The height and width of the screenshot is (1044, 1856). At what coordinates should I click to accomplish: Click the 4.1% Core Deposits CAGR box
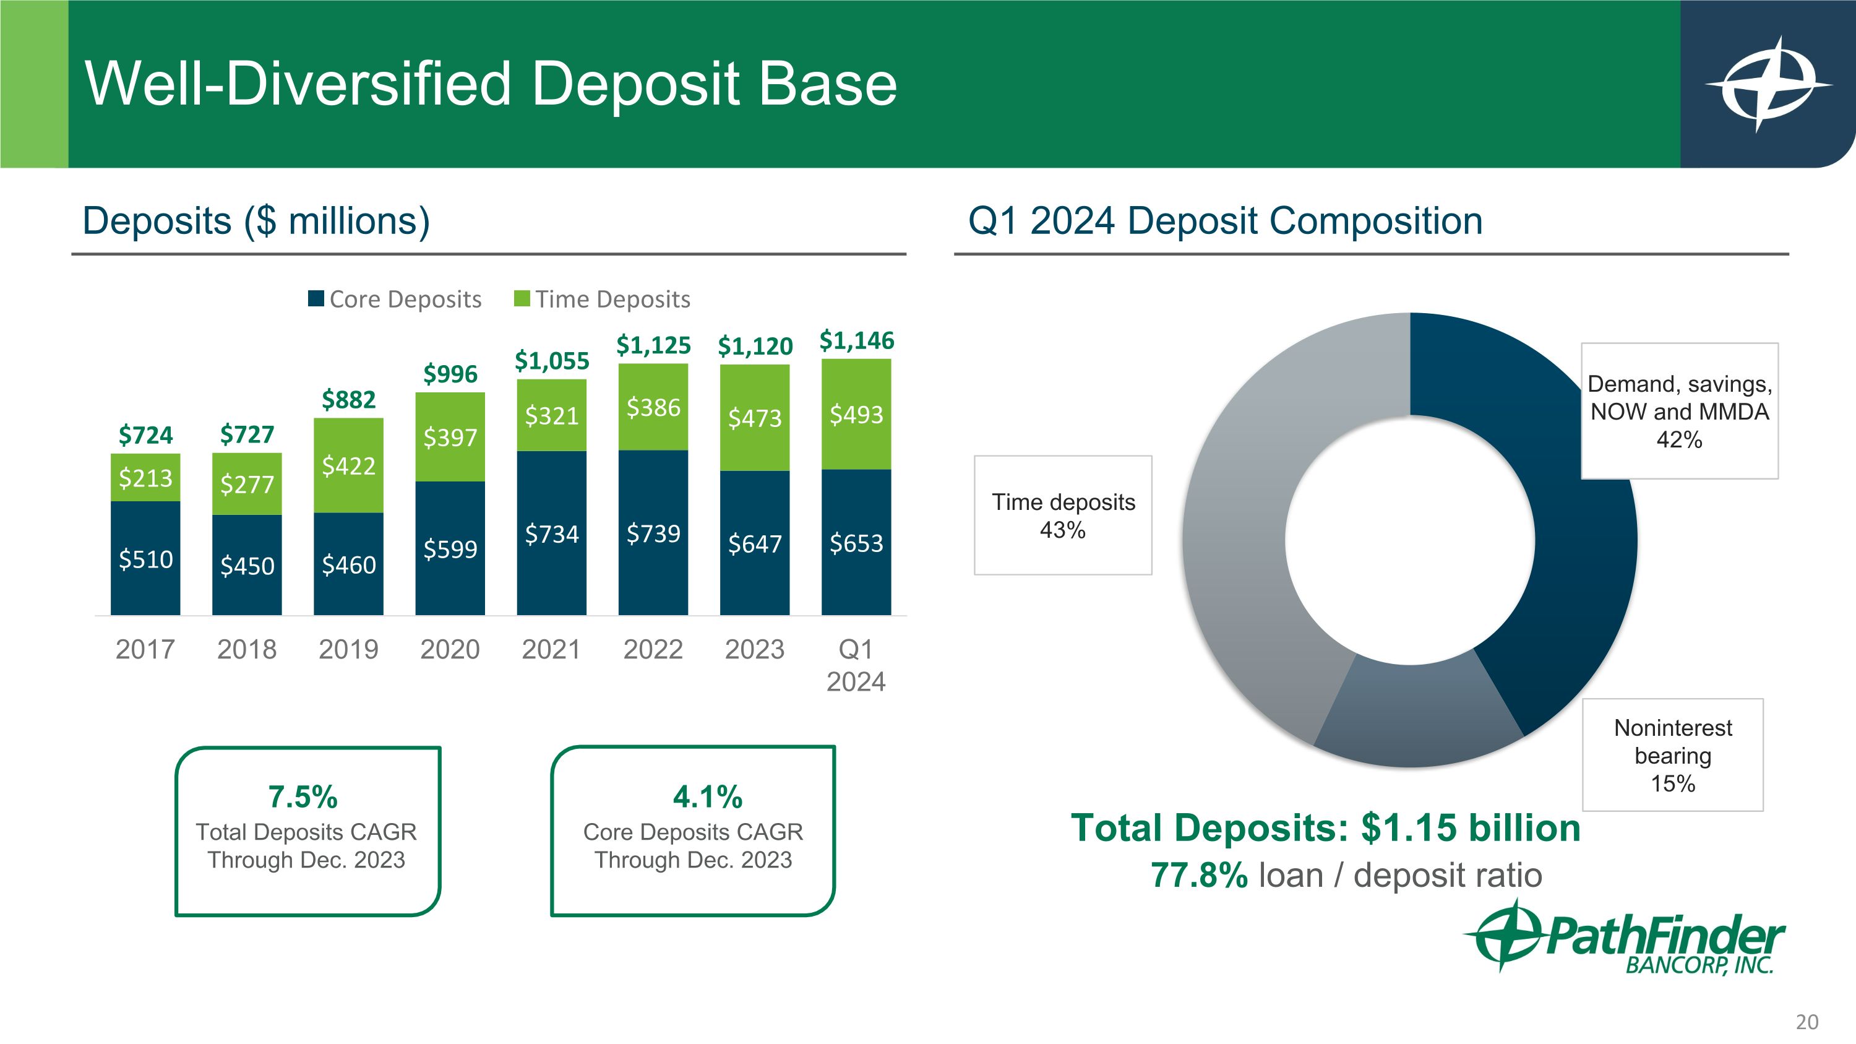pyautogui.click(x=692, y=830)
